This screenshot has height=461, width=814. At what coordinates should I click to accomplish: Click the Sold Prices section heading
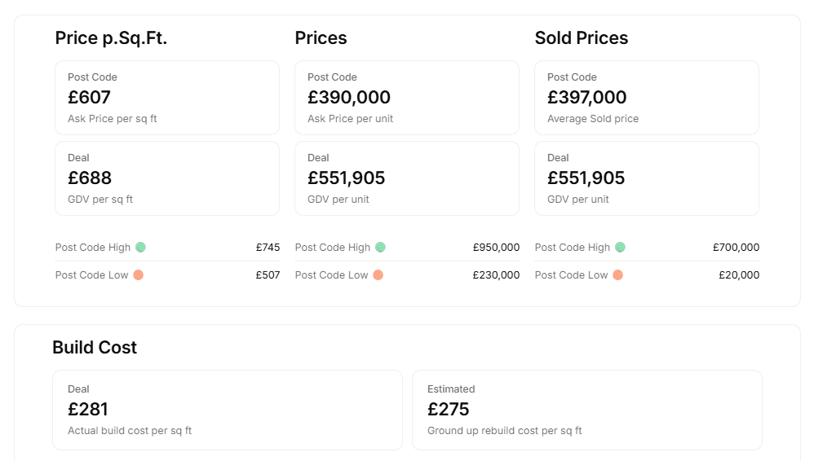click(x=582, y=37)
